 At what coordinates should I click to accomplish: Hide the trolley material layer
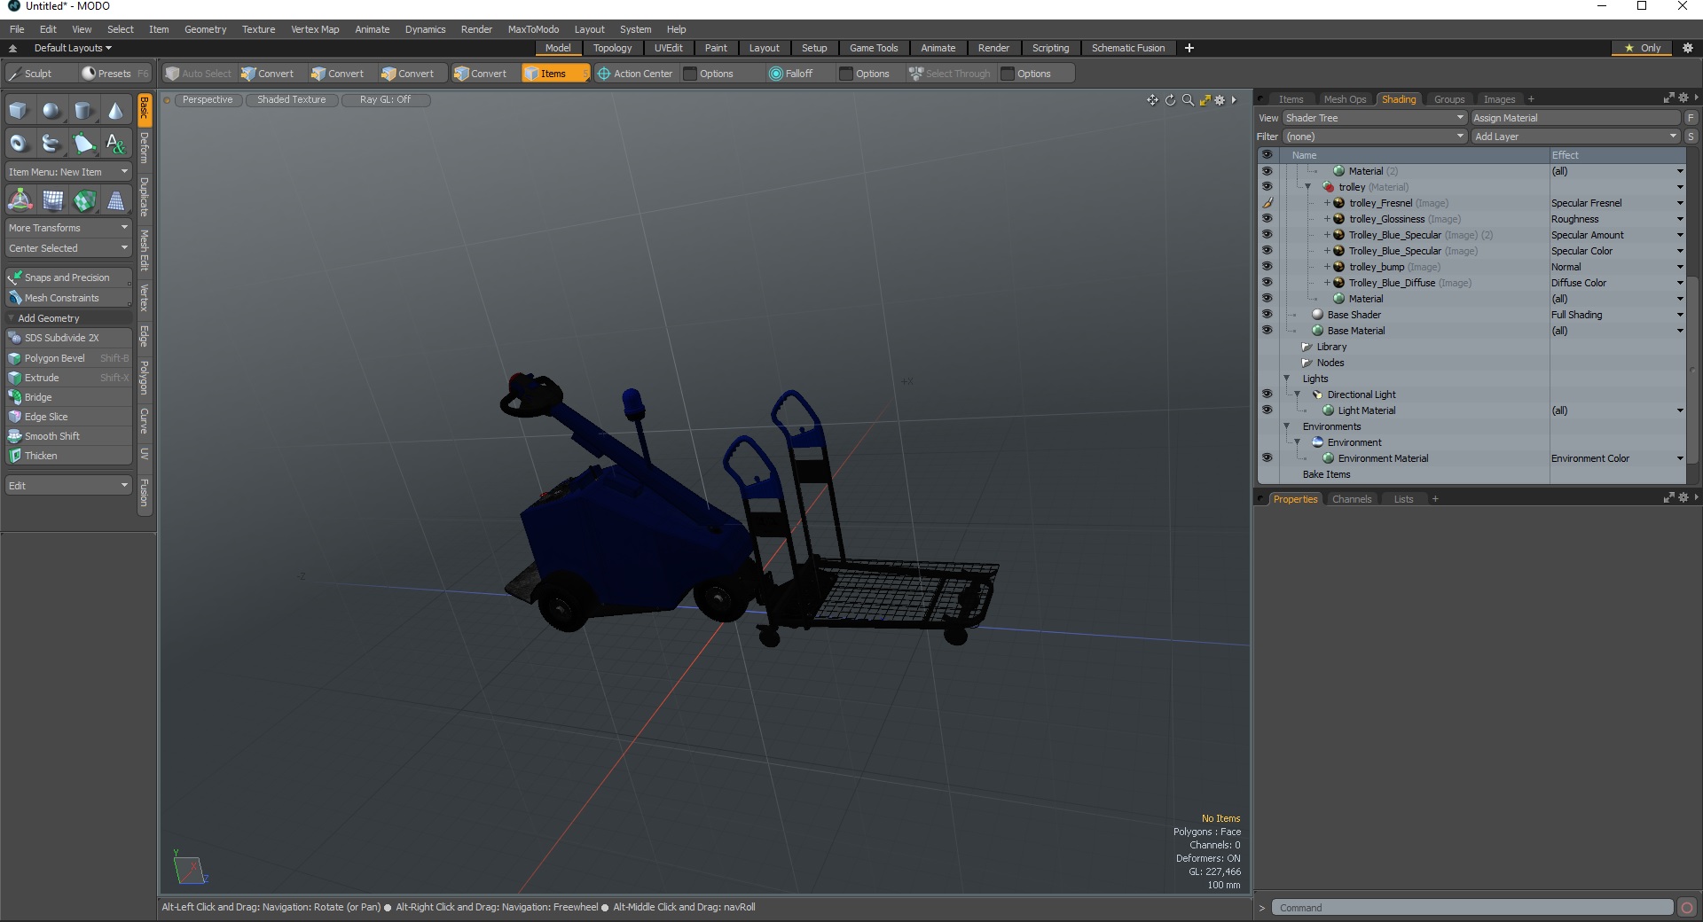coord(1267,187)
